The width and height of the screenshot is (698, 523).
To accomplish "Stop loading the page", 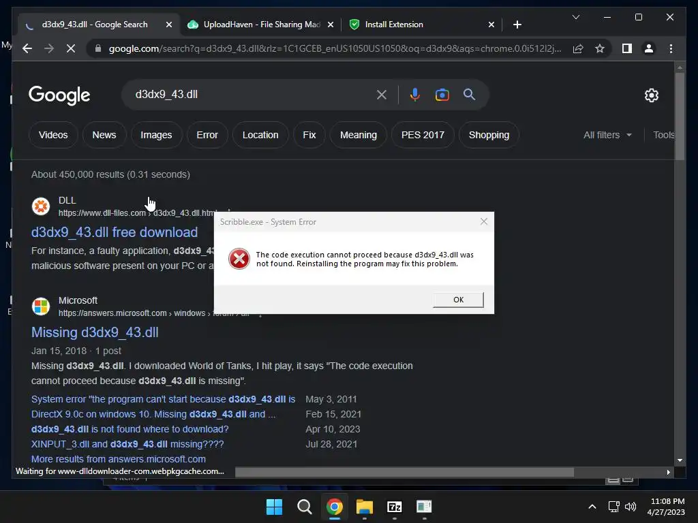I will pos(71,48).
